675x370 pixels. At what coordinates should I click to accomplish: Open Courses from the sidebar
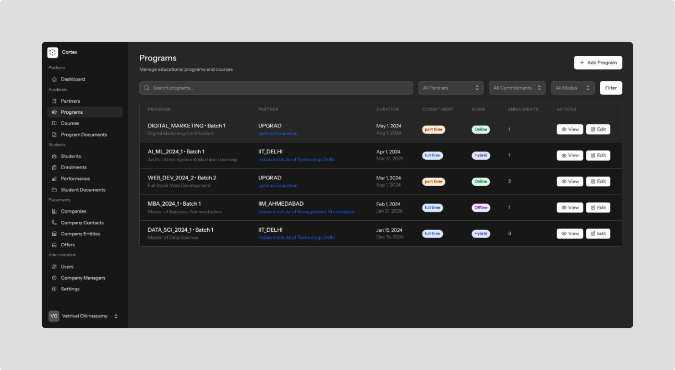pyautogui.click(x=85, y=123)
